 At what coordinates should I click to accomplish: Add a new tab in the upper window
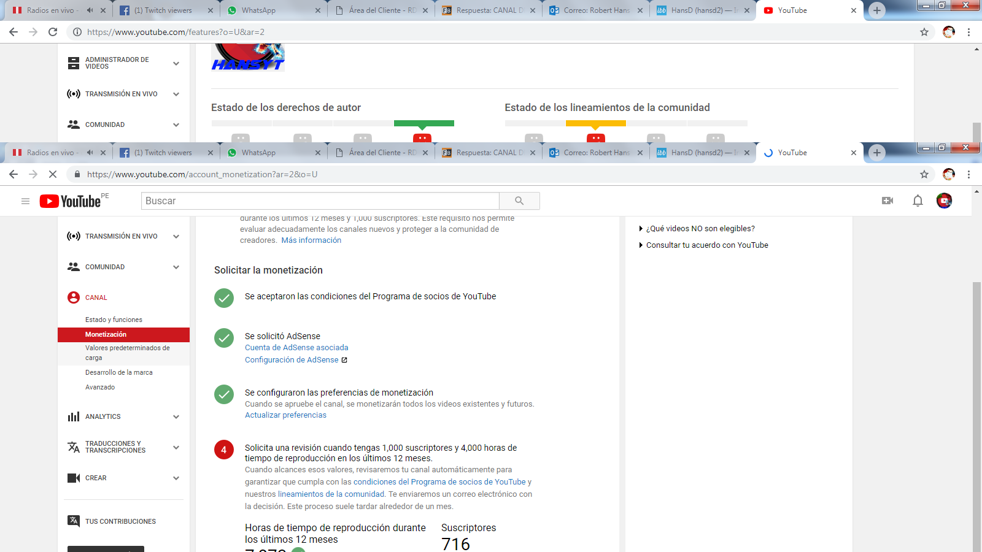pyautogui.click(x=877, y=10)
